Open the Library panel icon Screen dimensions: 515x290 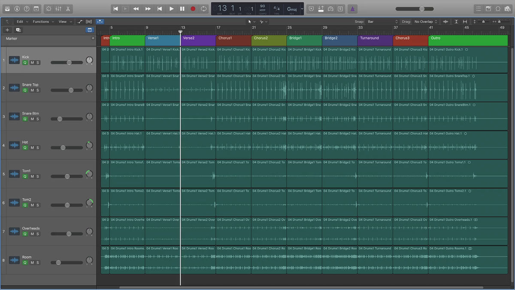[7, 9]
